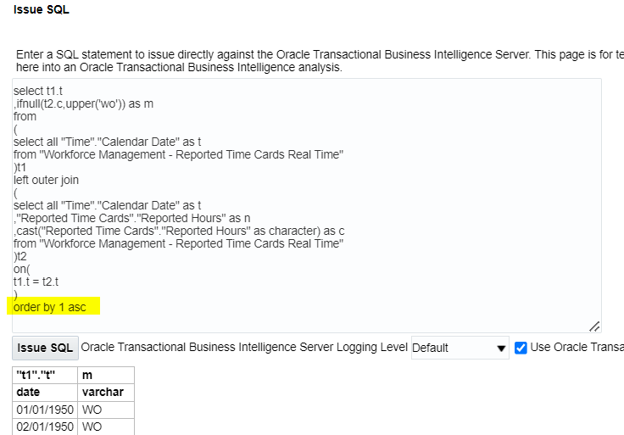Place cursor on 'left outer join' line
Viewport: 624px width, 435px height.
(x=46, y=180)
